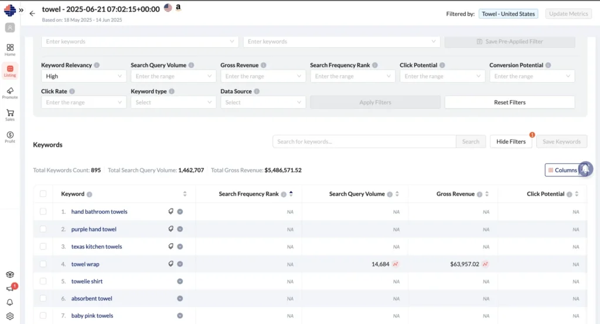Show info for Keyword Relevancy filter

pos(97,66)
